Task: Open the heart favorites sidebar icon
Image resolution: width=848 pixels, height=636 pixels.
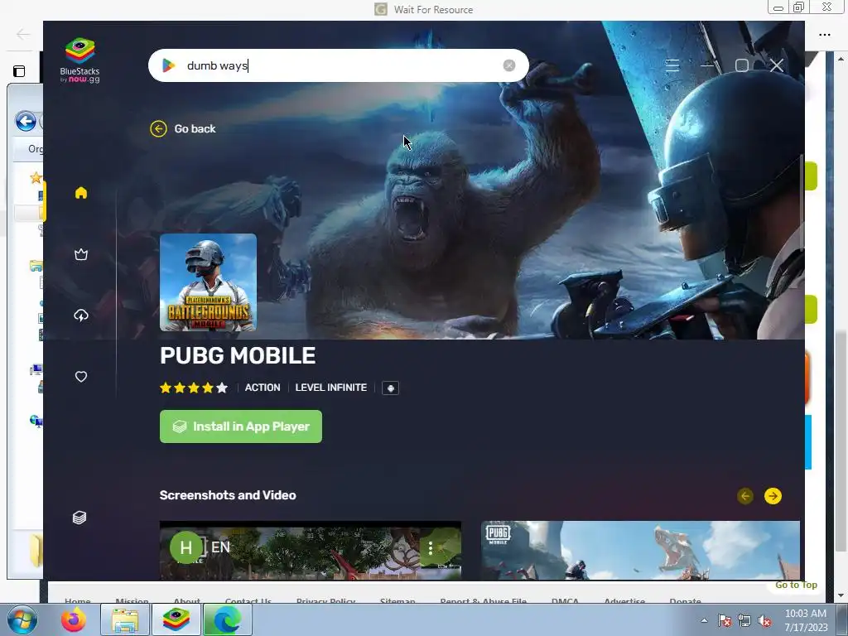Action: tap(81, 377)
